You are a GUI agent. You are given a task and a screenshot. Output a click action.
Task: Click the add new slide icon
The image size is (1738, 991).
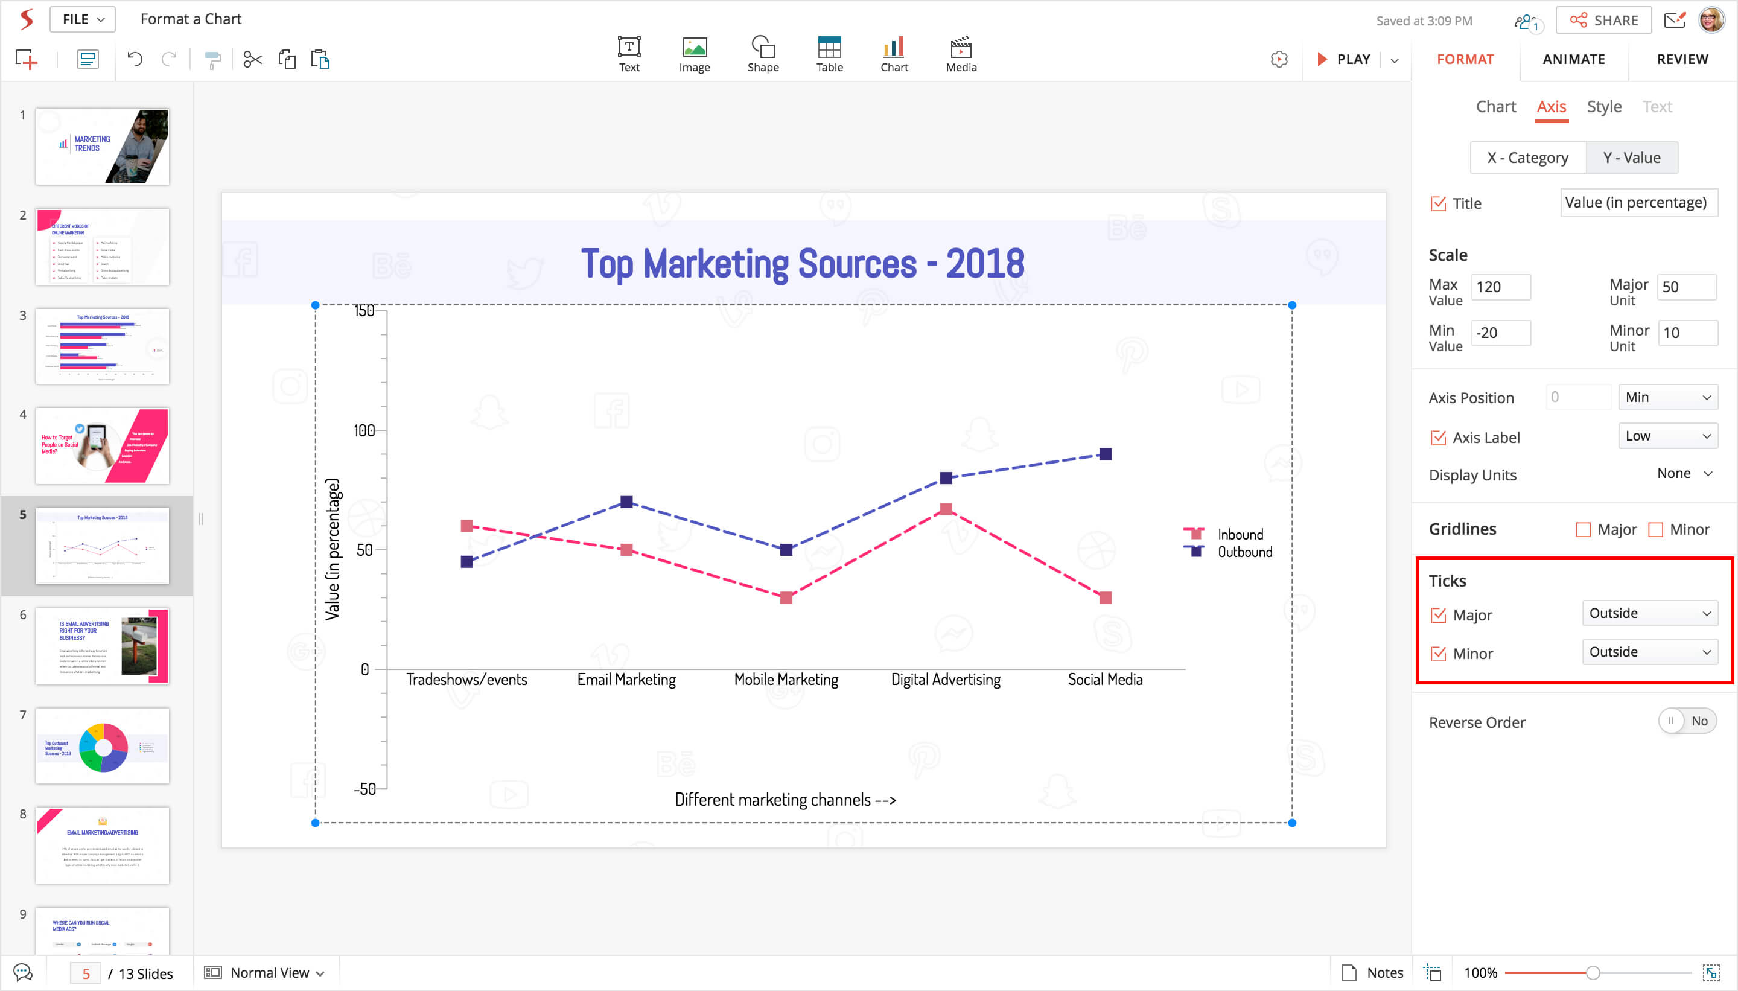(27, 60)
